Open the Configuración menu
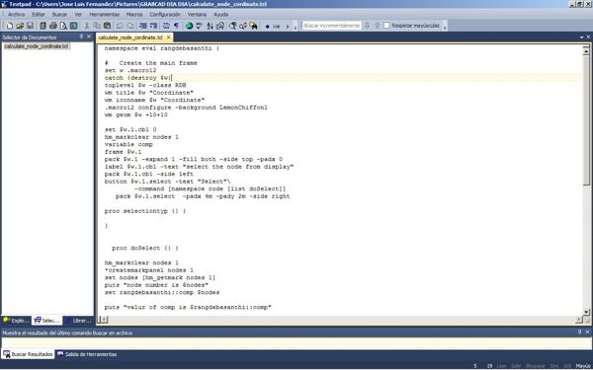 tap(165, 15)
